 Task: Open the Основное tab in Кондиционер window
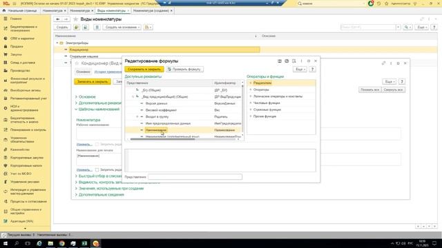click(x=83, y=72)
